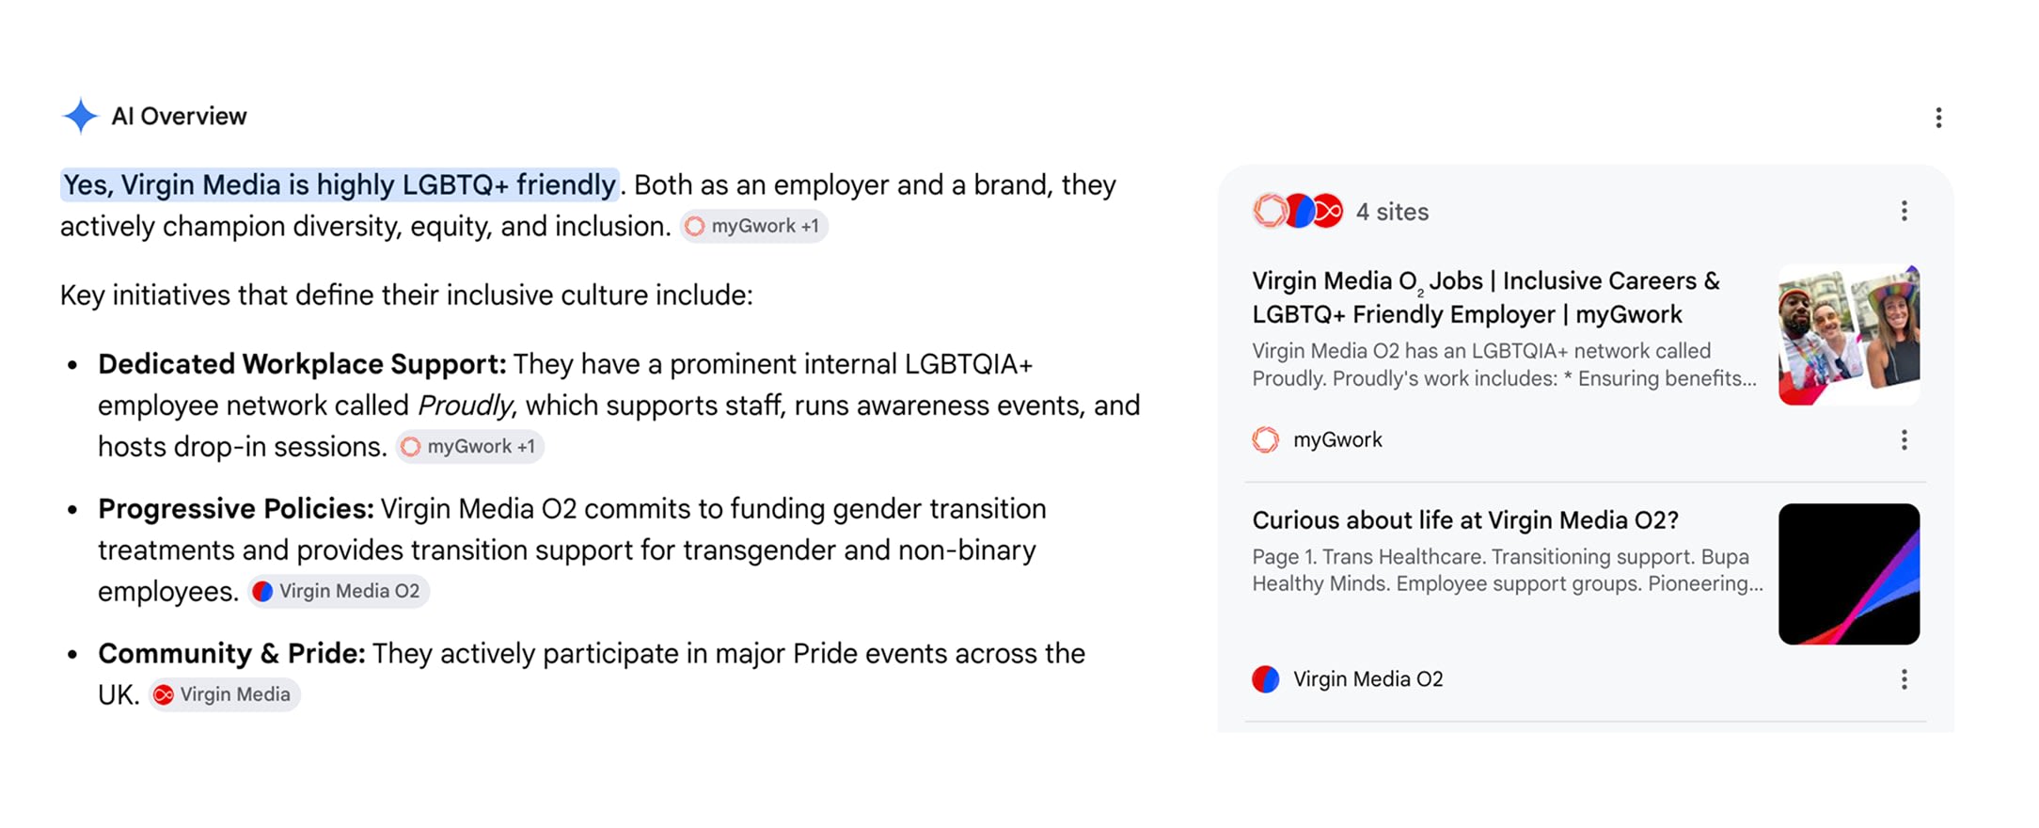Screen dimensions: 2039x828
Task: Open the Virgin Media O2 Jobs myGwork link
Action: point(1486,297)
